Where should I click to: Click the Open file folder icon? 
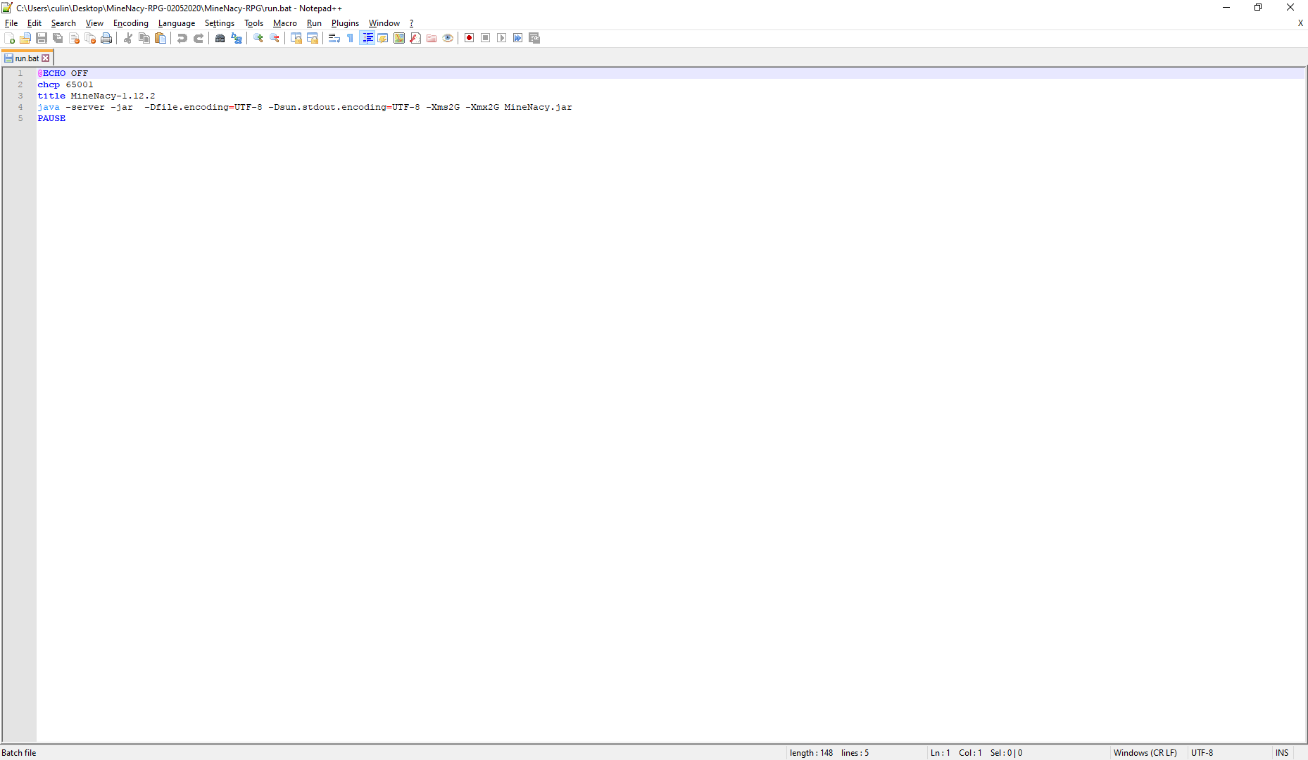(25, 38)
